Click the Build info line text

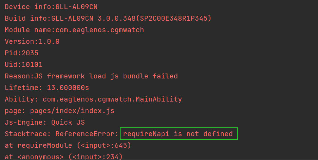point(108,18)
